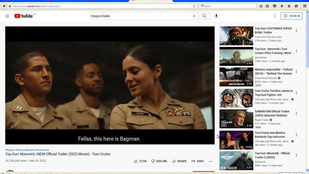Open Skydance channel name

point(260,161)
